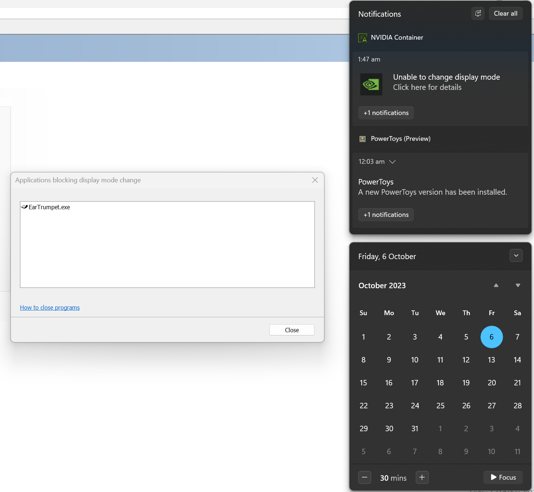
Task: Collapse the calendar with the date chevron
Action: [x=516, y=255]
